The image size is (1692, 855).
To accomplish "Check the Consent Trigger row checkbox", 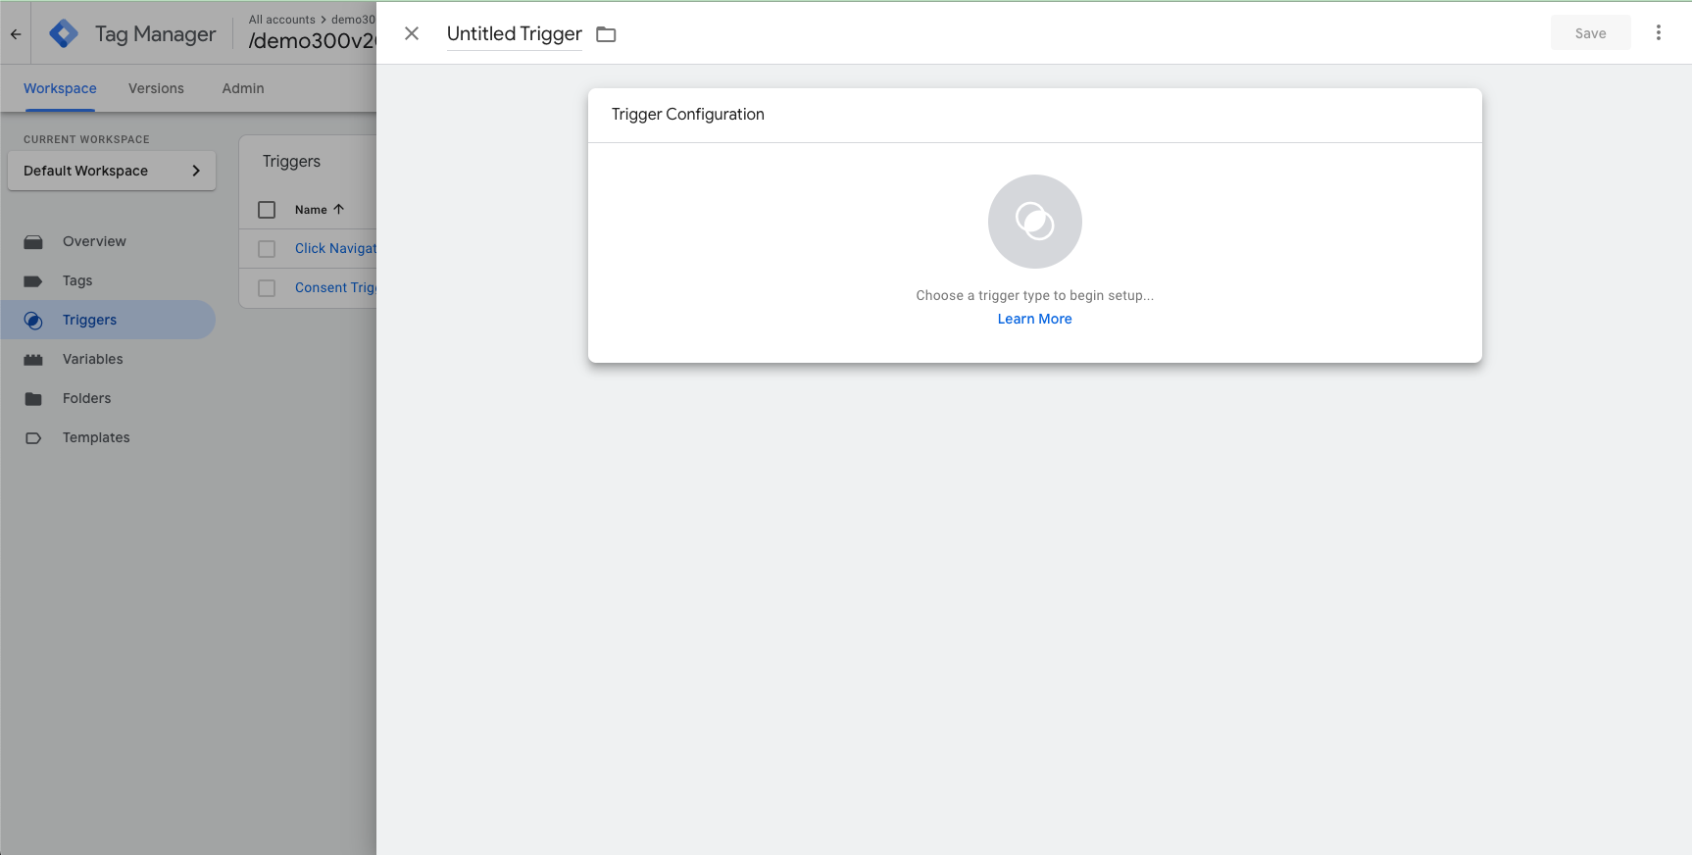I will pos(267,288).
